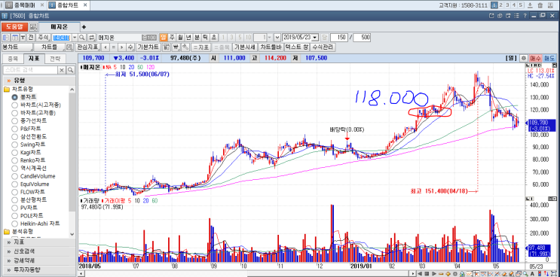Select the Kagi차트 radio option
Viewport: 560px width, 277px height.
click(14, 152)
